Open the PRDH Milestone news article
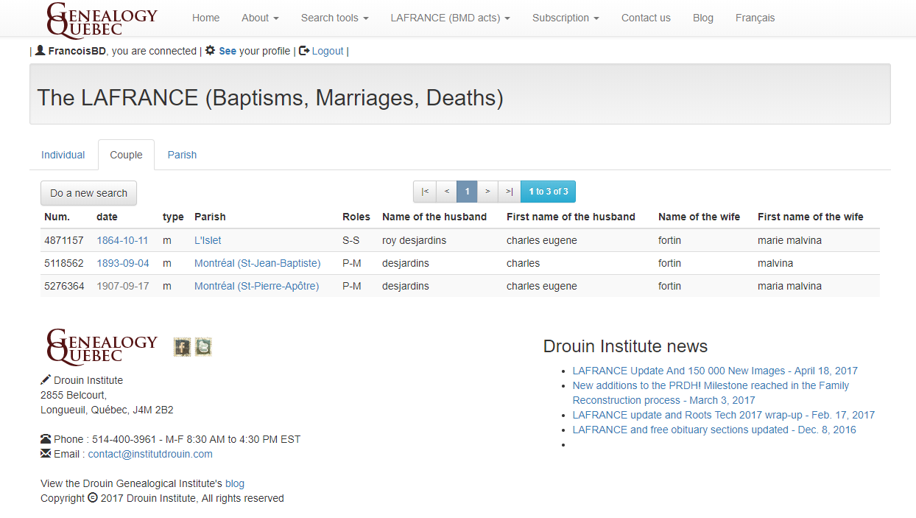The width and height of the screenshot is (916, 518). click(711, 393)
